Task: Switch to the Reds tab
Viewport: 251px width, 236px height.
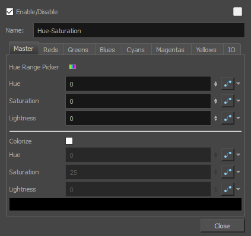Action: [x=51, y=50]
